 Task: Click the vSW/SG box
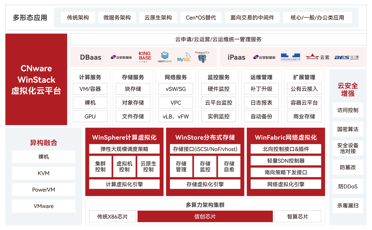tap(176, 89)
